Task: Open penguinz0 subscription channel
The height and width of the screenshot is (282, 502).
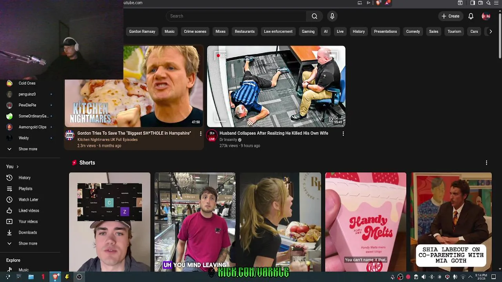Action: 27,94
